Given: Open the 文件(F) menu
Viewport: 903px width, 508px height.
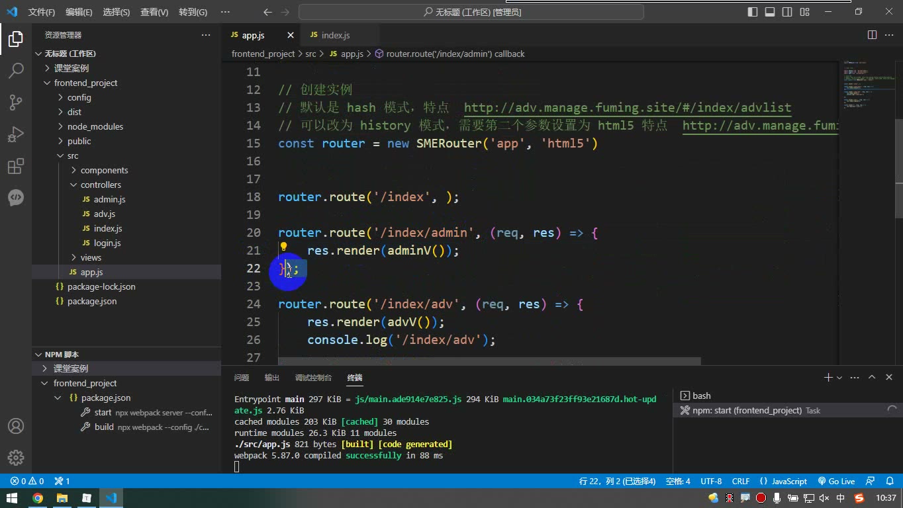Looking at the screenshot, I should click(42, 12).
